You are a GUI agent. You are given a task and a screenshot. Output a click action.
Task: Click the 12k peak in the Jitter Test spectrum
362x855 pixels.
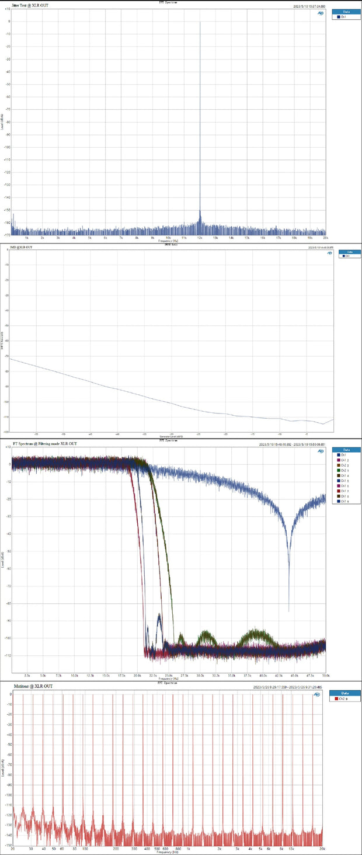click(200, 23)
